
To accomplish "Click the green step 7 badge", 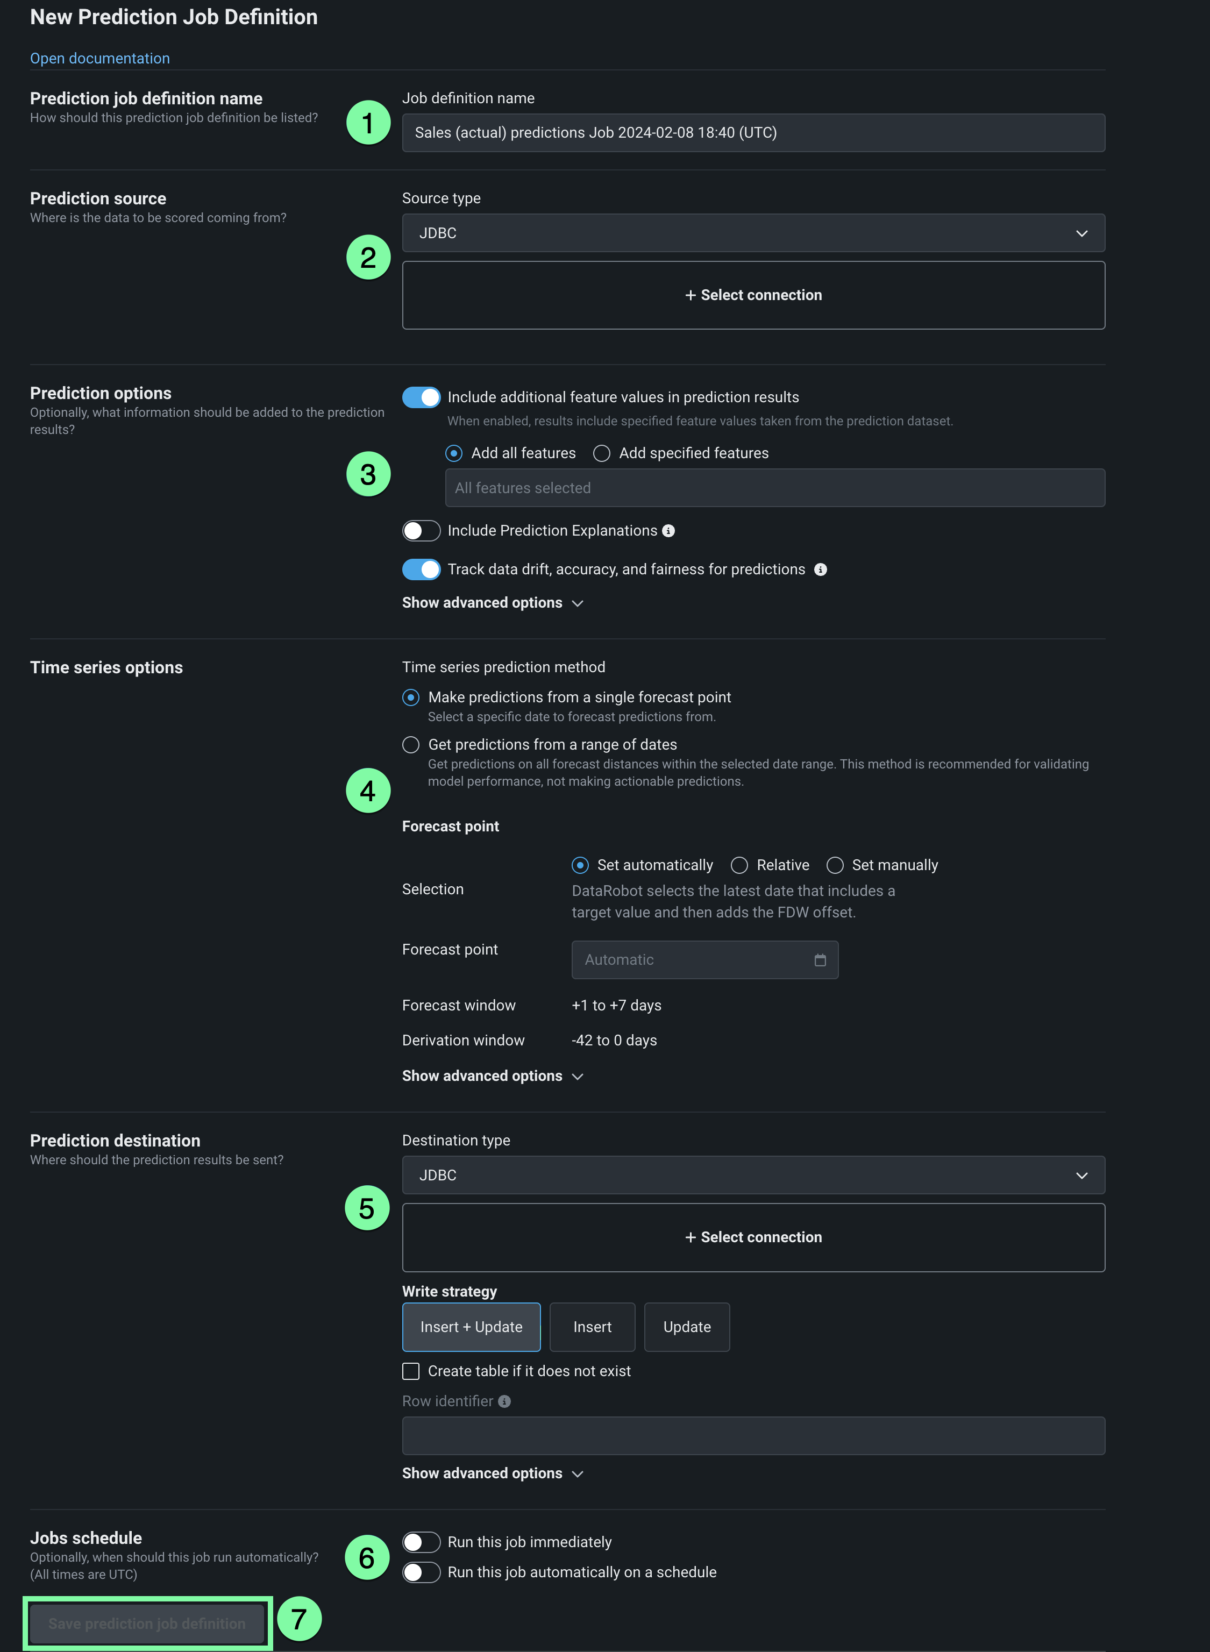I will 299,1618.
